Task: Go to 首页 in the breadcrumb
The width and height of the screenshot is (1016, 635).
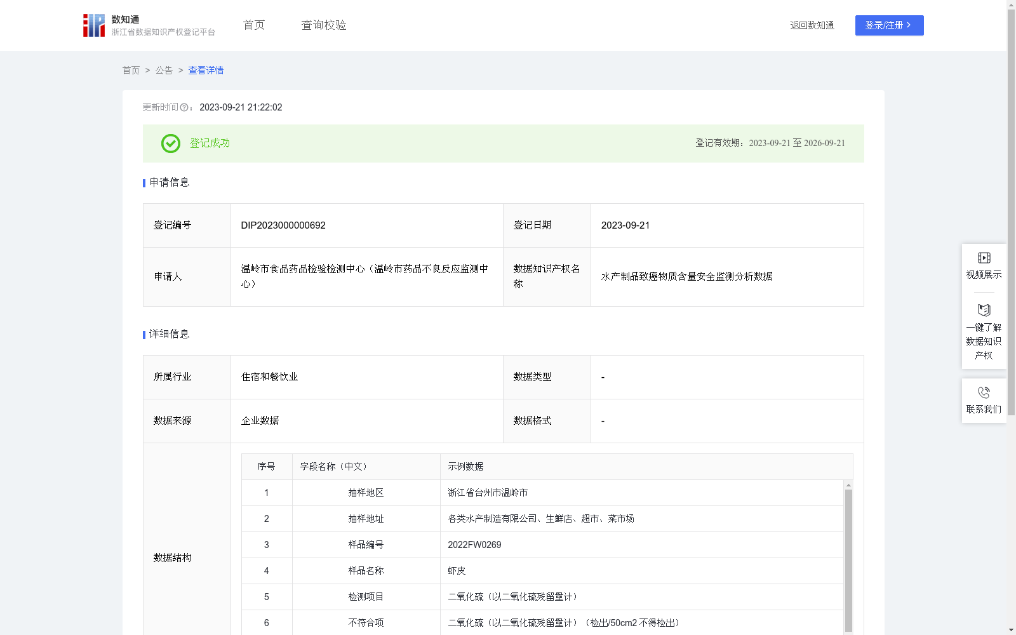Action: click(x=131, y=70)
